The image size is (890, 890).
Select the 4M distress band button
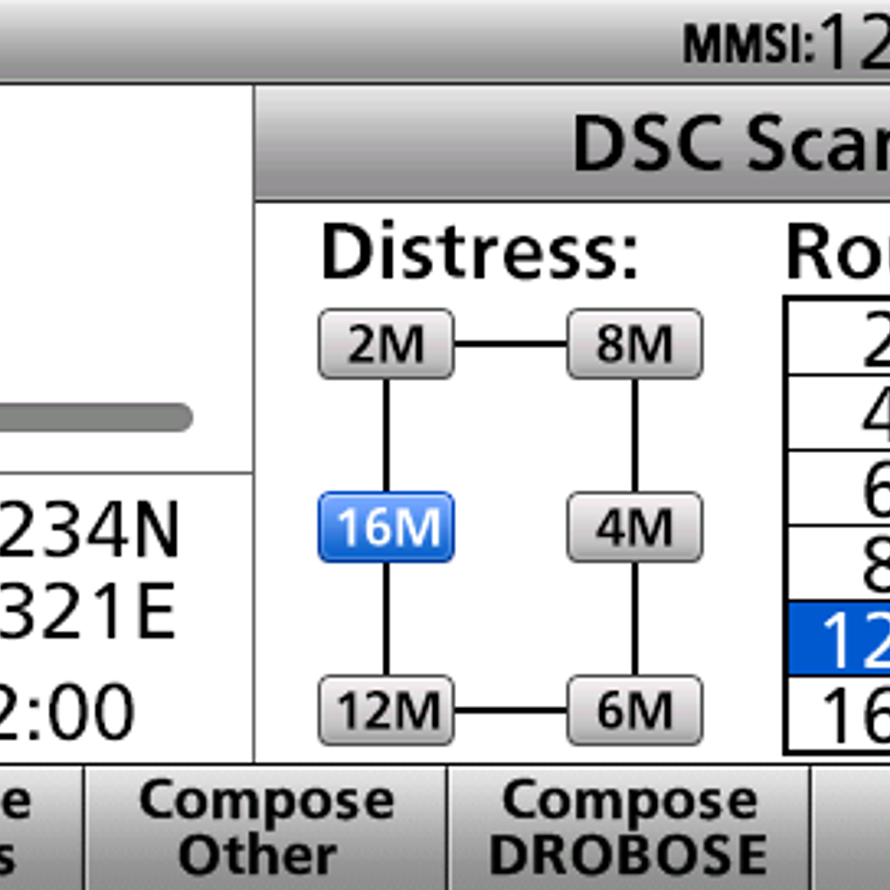[634, 527]
